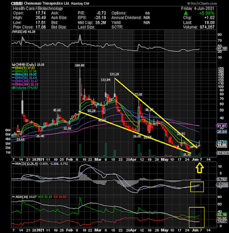
Task: Click the Volume value 874,057 in header
Action: pos(207,27)
